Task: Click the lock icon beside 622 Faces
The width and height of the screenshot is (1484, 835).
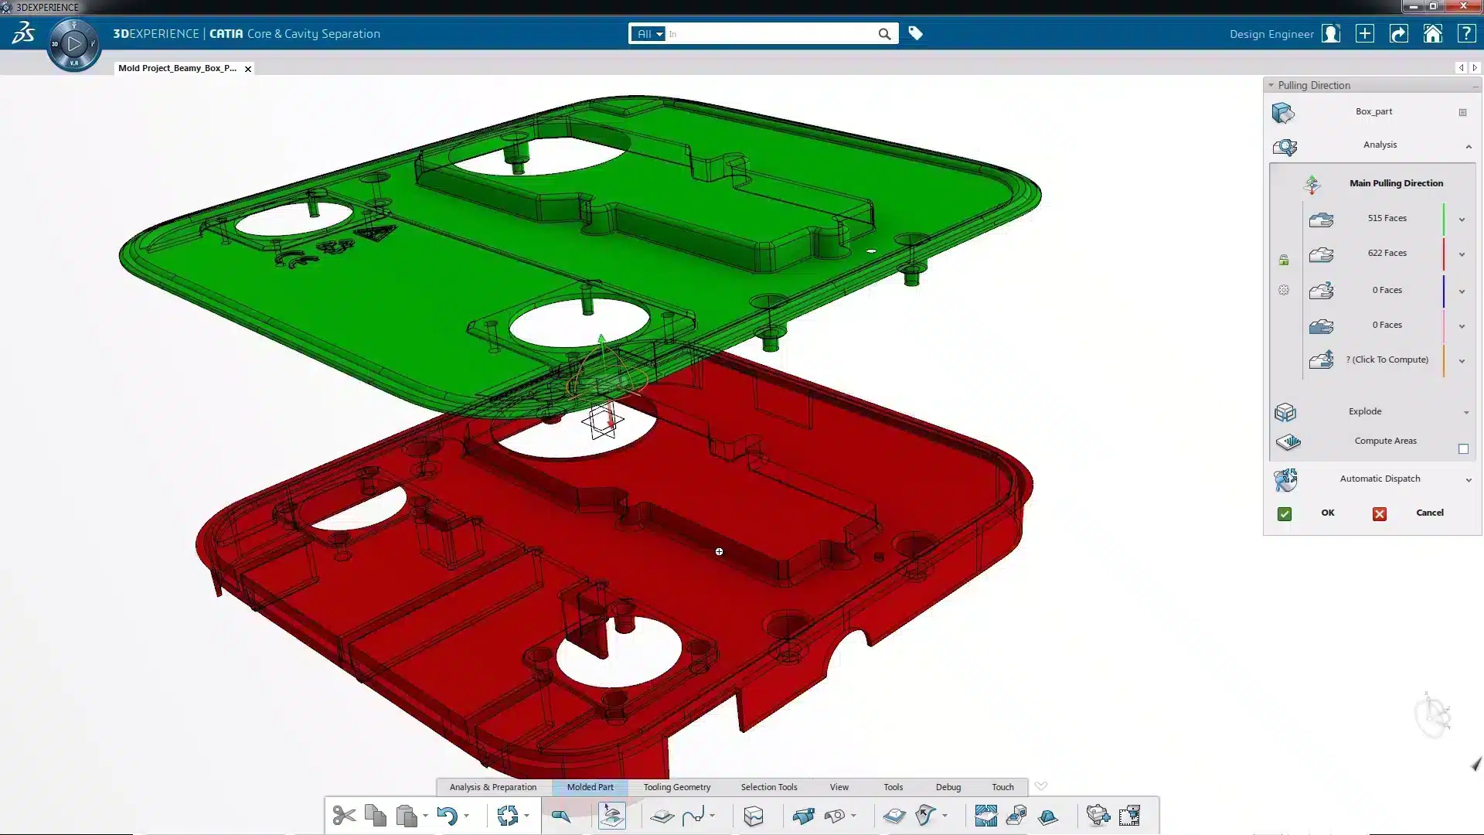Action: point(1284,260)
